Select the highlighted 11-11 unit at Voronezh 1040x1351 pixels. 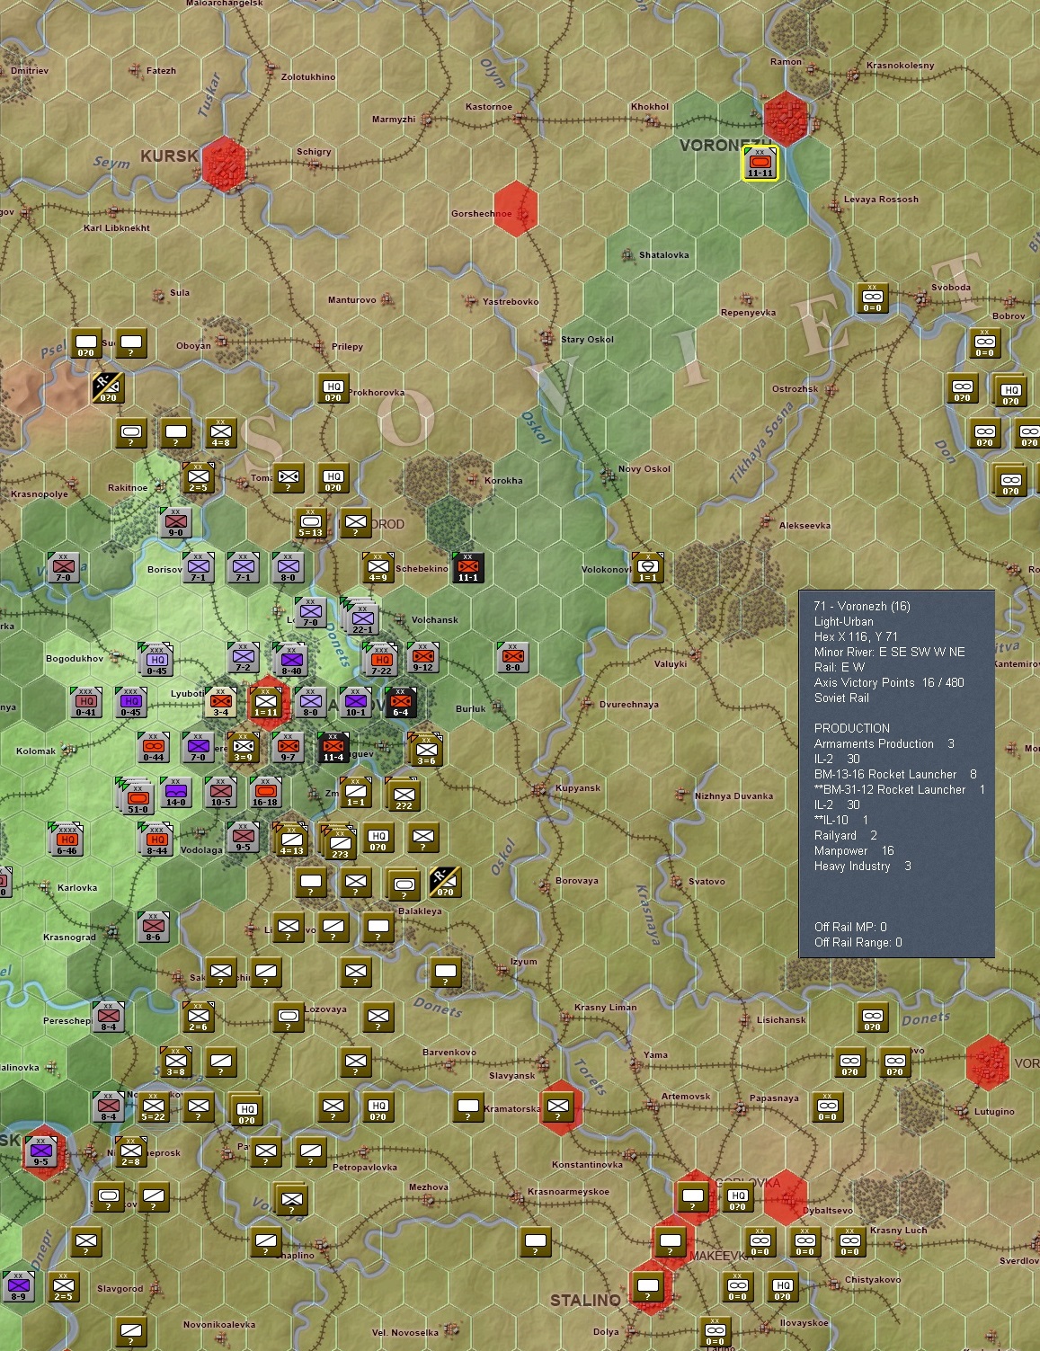tap(760, 163)
